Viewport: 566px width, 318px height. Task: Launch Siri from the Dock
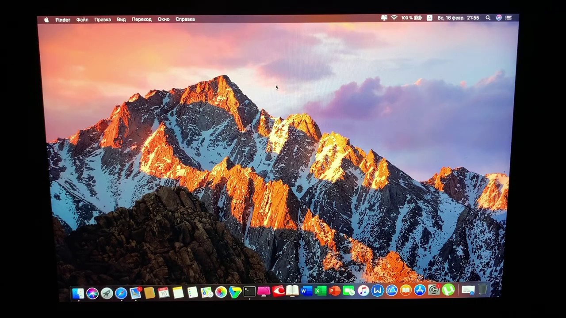click(92, 293)
